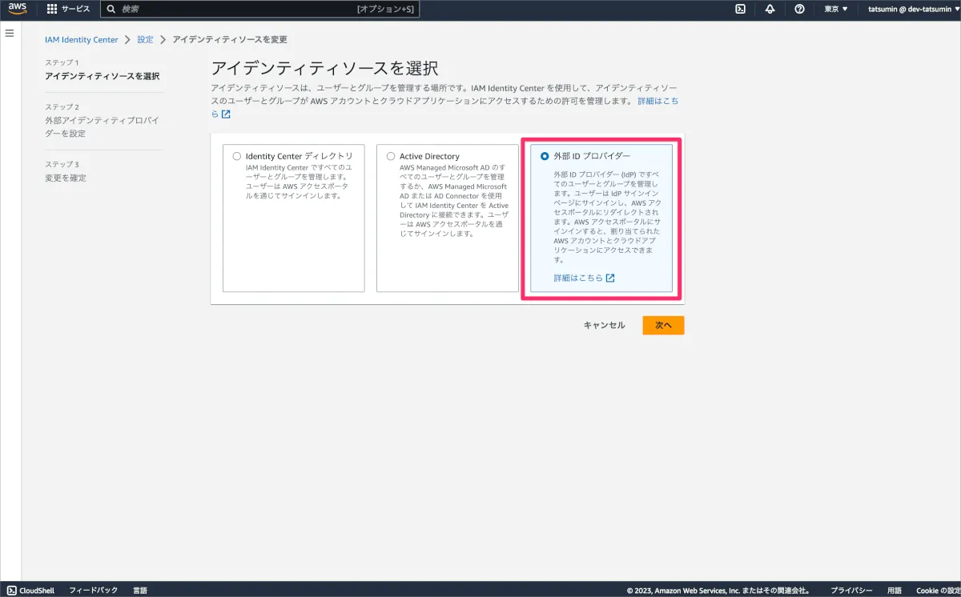Click external link icon under page description
Image resolution: width=961 pixels, height=597 pixels.
(226, 114)
